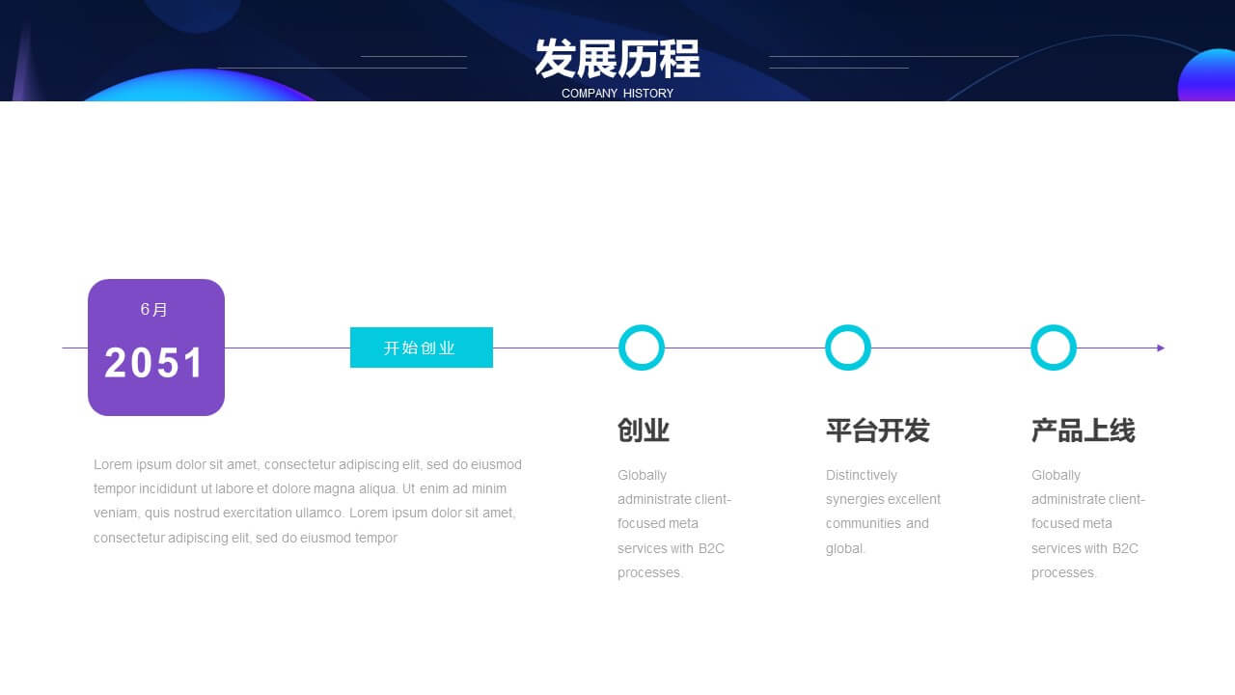The width and height of the screenshot is (1235, 695).
Task: Click the 创业 heading
Action: point(644,431)
